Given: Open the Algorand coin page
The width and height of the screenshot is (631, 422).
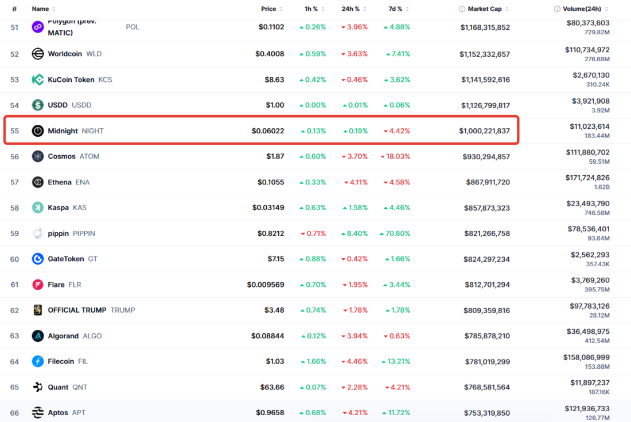Looking at the screenshot, I should pos(63,336).
